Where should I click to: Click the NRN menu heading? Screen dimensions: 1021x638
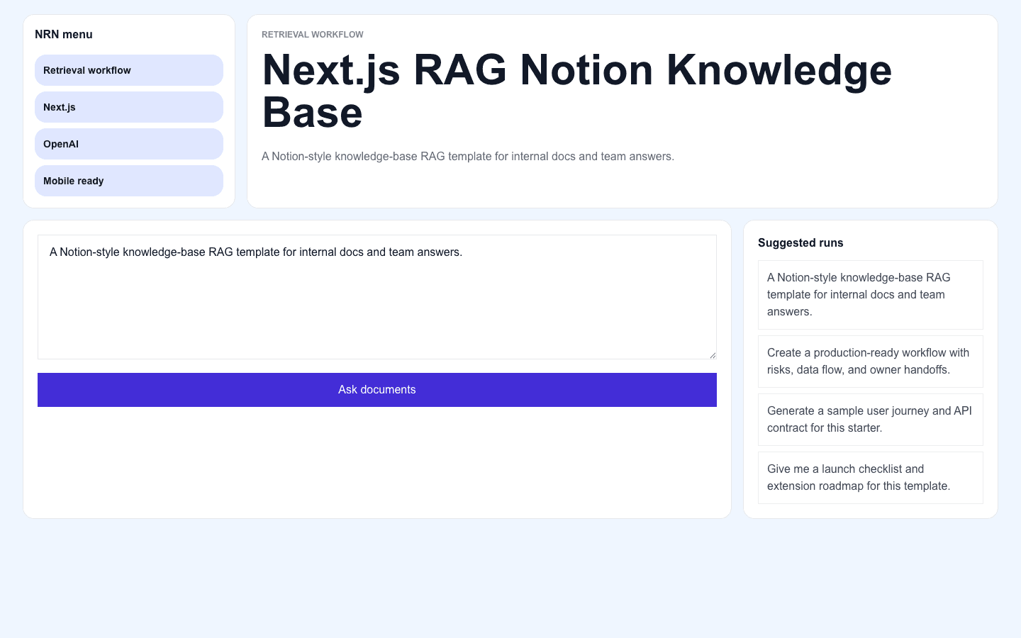point(64,35)
